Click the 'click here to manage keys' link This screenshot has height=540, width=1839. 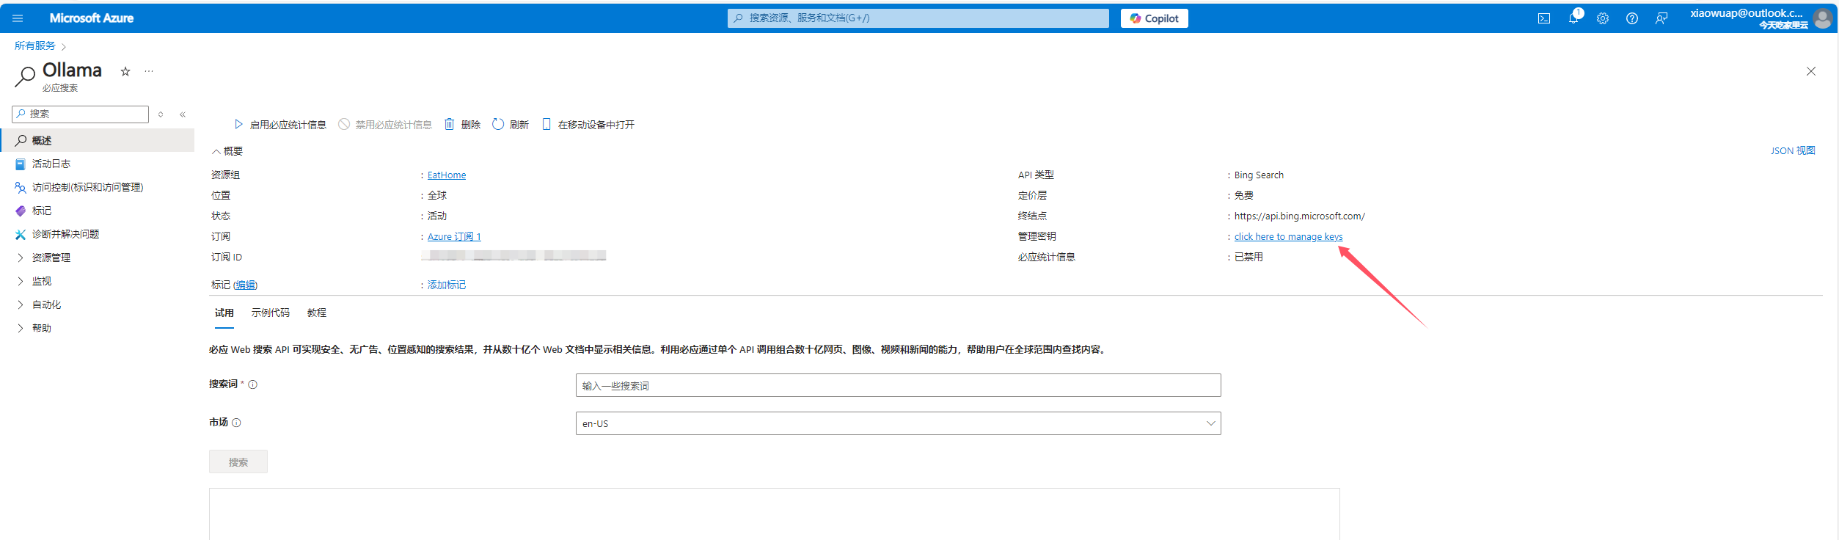pos(1288,237)
